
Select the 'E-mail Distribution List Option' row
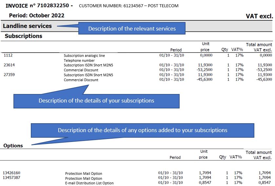click(89, 183)
